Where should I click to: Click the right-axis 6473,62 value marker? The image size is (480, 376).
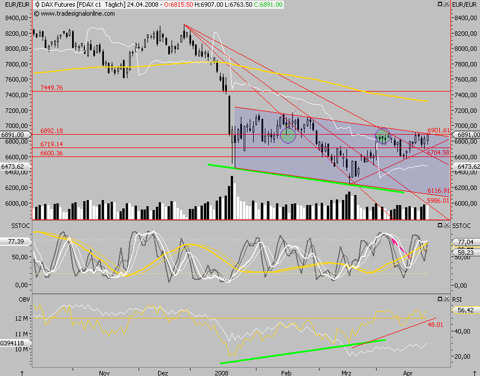point(465,166)
